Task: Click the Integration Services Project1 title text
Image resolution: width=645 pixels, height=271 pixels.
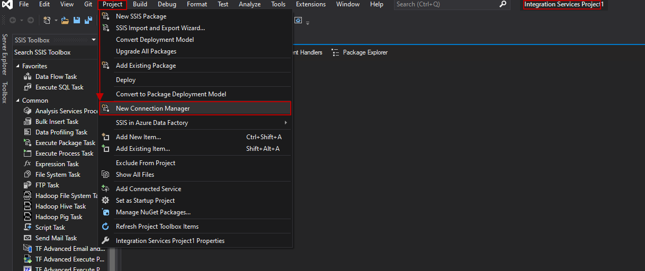Action: click(x=563, y=4)
